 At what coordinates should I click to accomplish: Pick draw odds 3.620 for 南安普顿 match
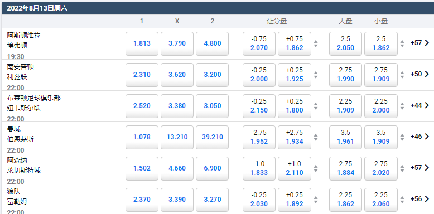point(177,75)
